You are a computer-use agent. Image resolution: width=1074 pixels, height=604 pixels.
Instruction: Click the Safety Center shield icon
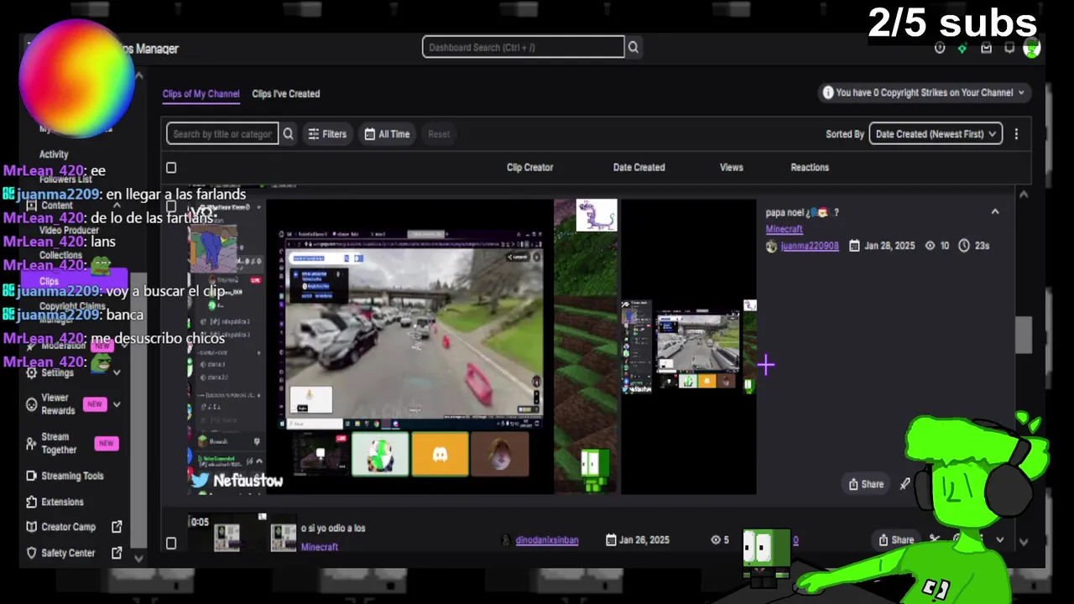pyautogui.click(x=32, y=553)
